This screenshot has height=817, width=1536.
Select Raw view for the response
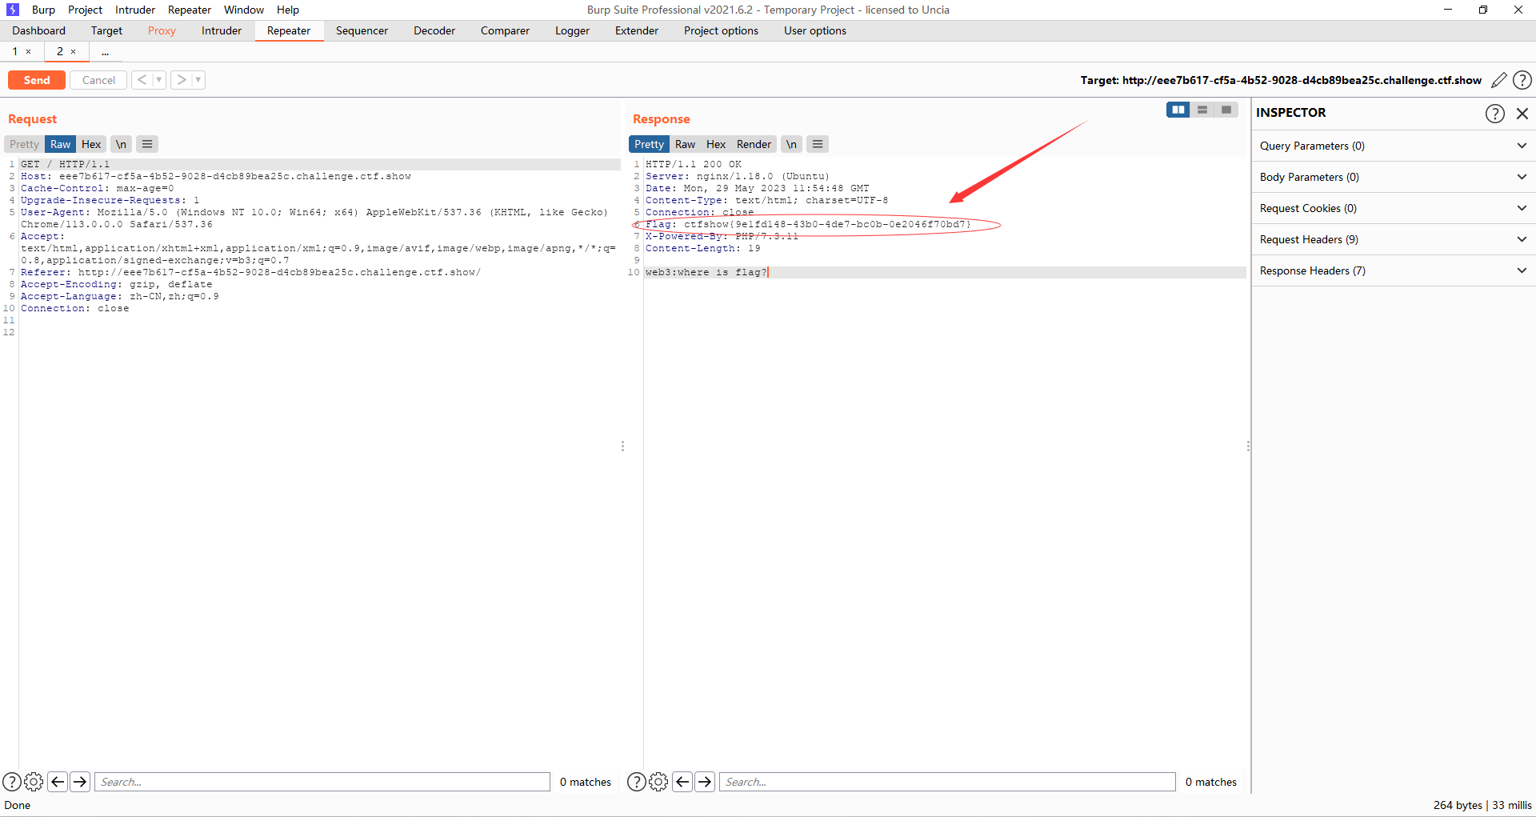pyautogui.click(x=685, y=144)
